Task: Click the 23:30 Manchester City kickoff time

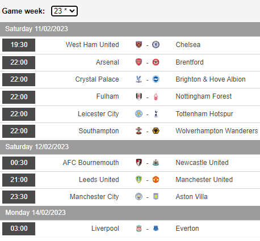Action: [x=19, y=197]
